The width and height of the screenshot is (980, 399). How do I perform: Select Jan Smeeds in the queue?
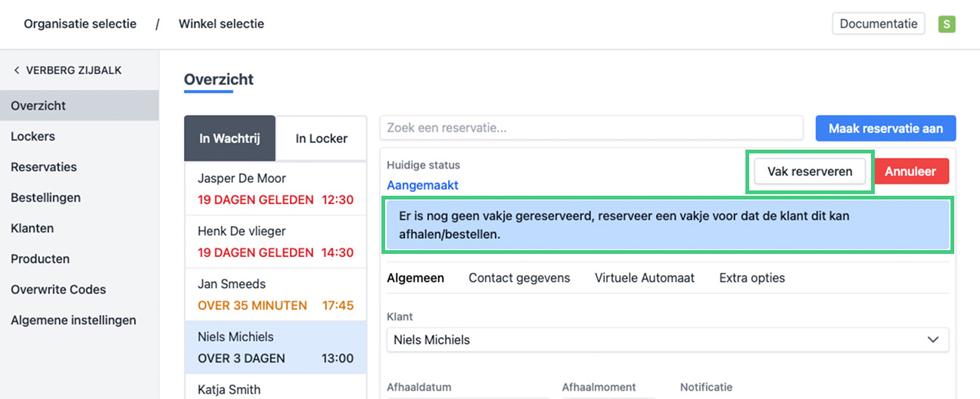coord(275,295)
